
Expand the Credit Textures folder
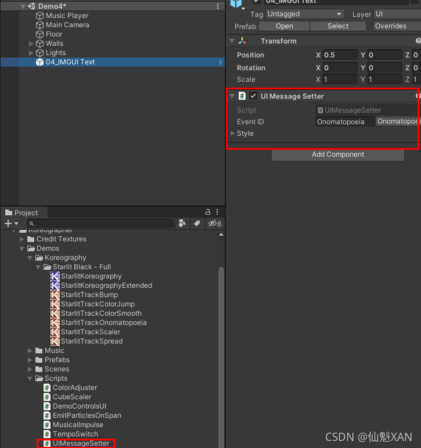point(21,239)
